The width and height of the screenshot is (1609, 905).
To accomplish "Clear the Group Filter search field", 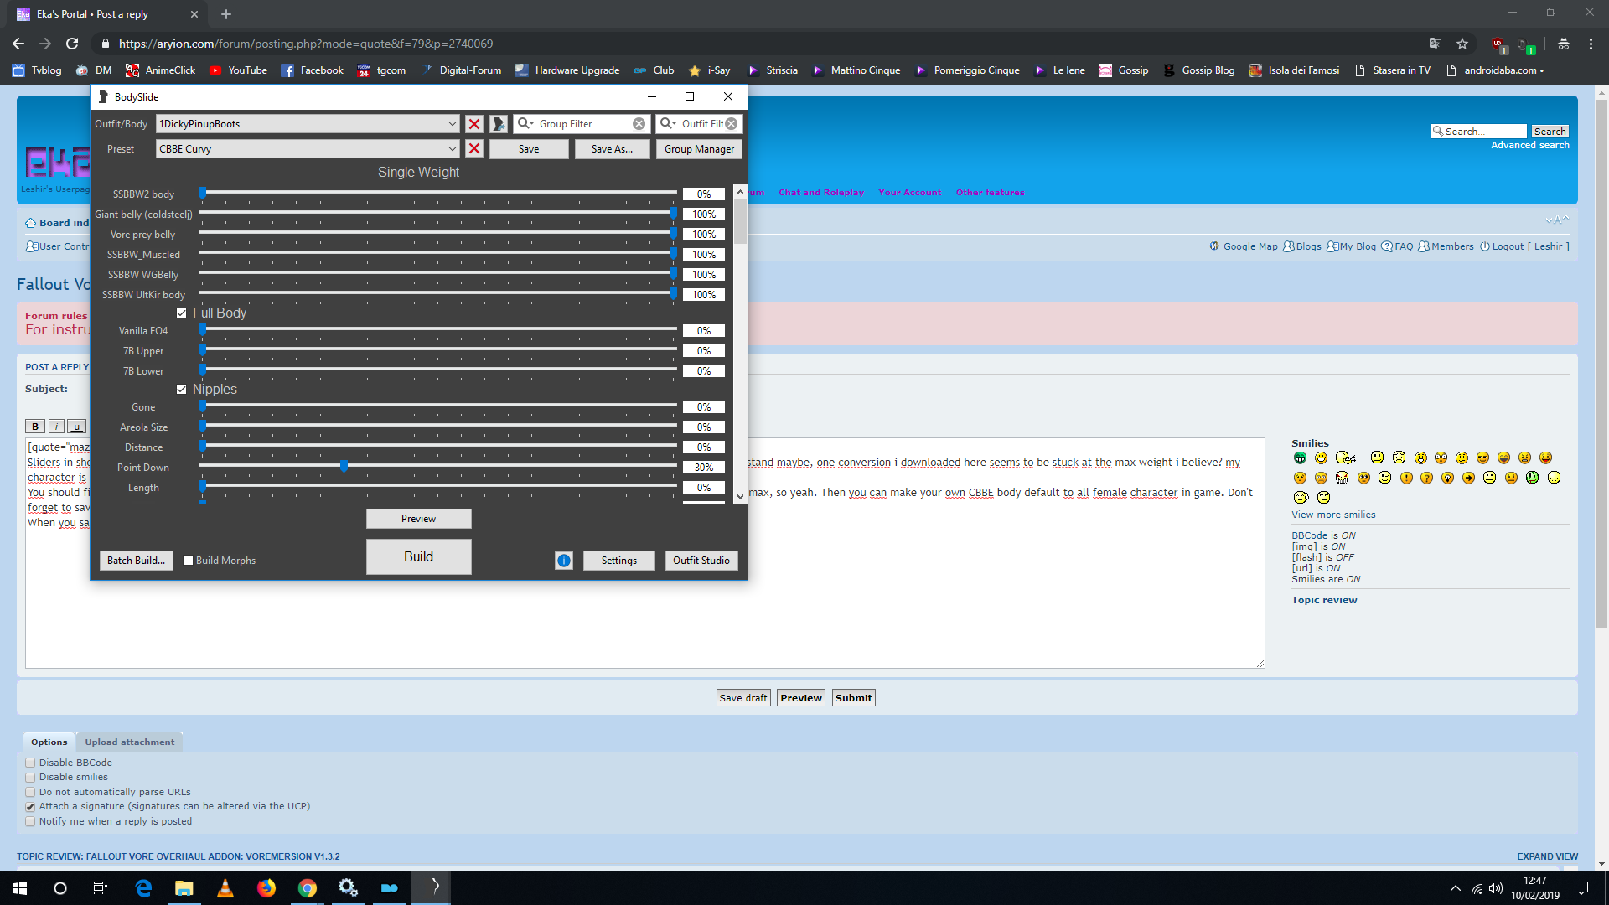I will click(639, 124).
